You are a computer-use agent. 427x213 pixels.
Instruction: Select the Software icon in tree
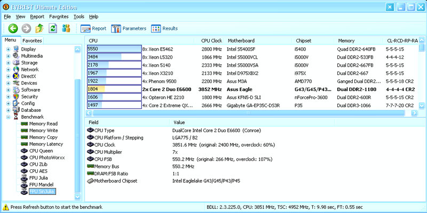16,90
